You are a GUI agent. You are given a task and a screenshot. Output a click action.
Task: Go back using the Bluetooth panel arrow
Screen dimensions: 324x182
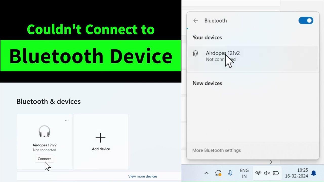pos(195,21)
